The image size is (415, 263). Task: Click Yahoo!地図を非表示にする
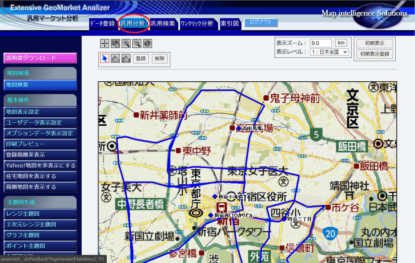[40, 166]
